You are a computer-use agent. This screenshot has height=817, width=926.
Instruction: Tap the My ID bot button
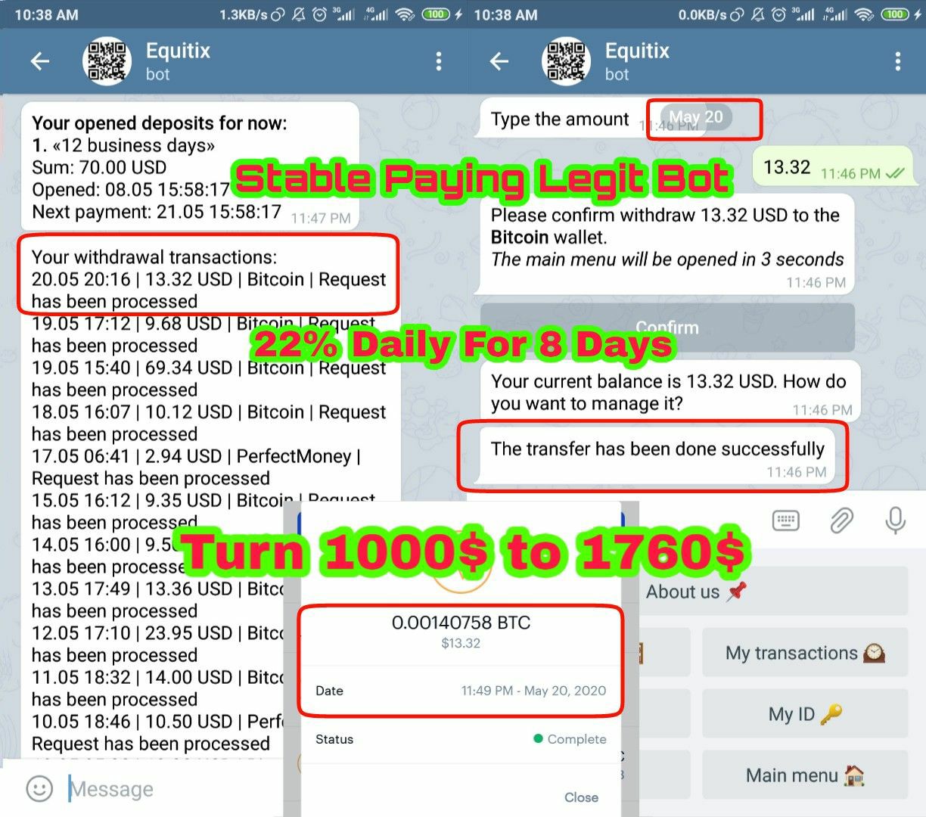[805, 714]
